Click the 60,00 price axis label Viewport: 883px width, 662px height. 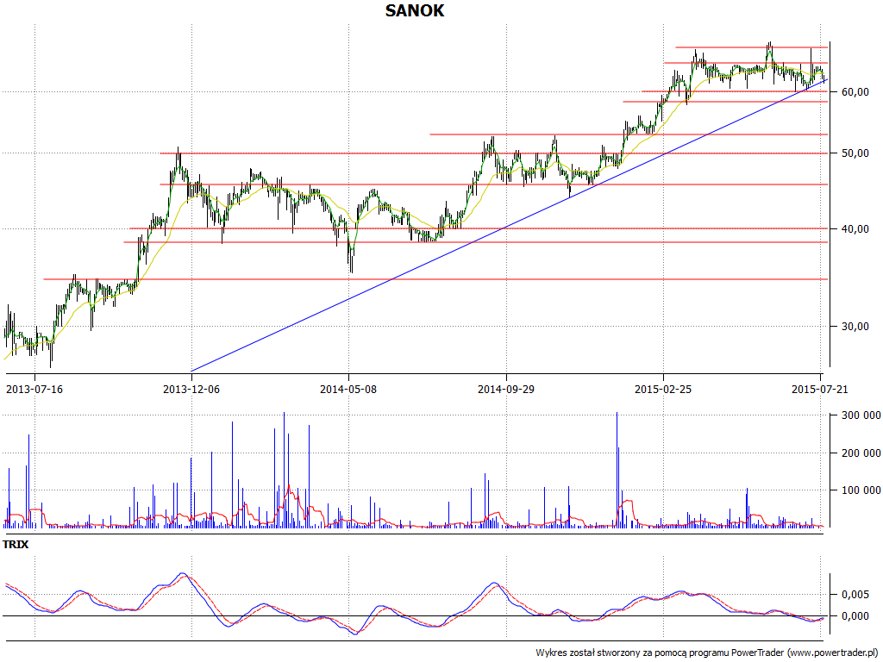[x=855, y=91]
